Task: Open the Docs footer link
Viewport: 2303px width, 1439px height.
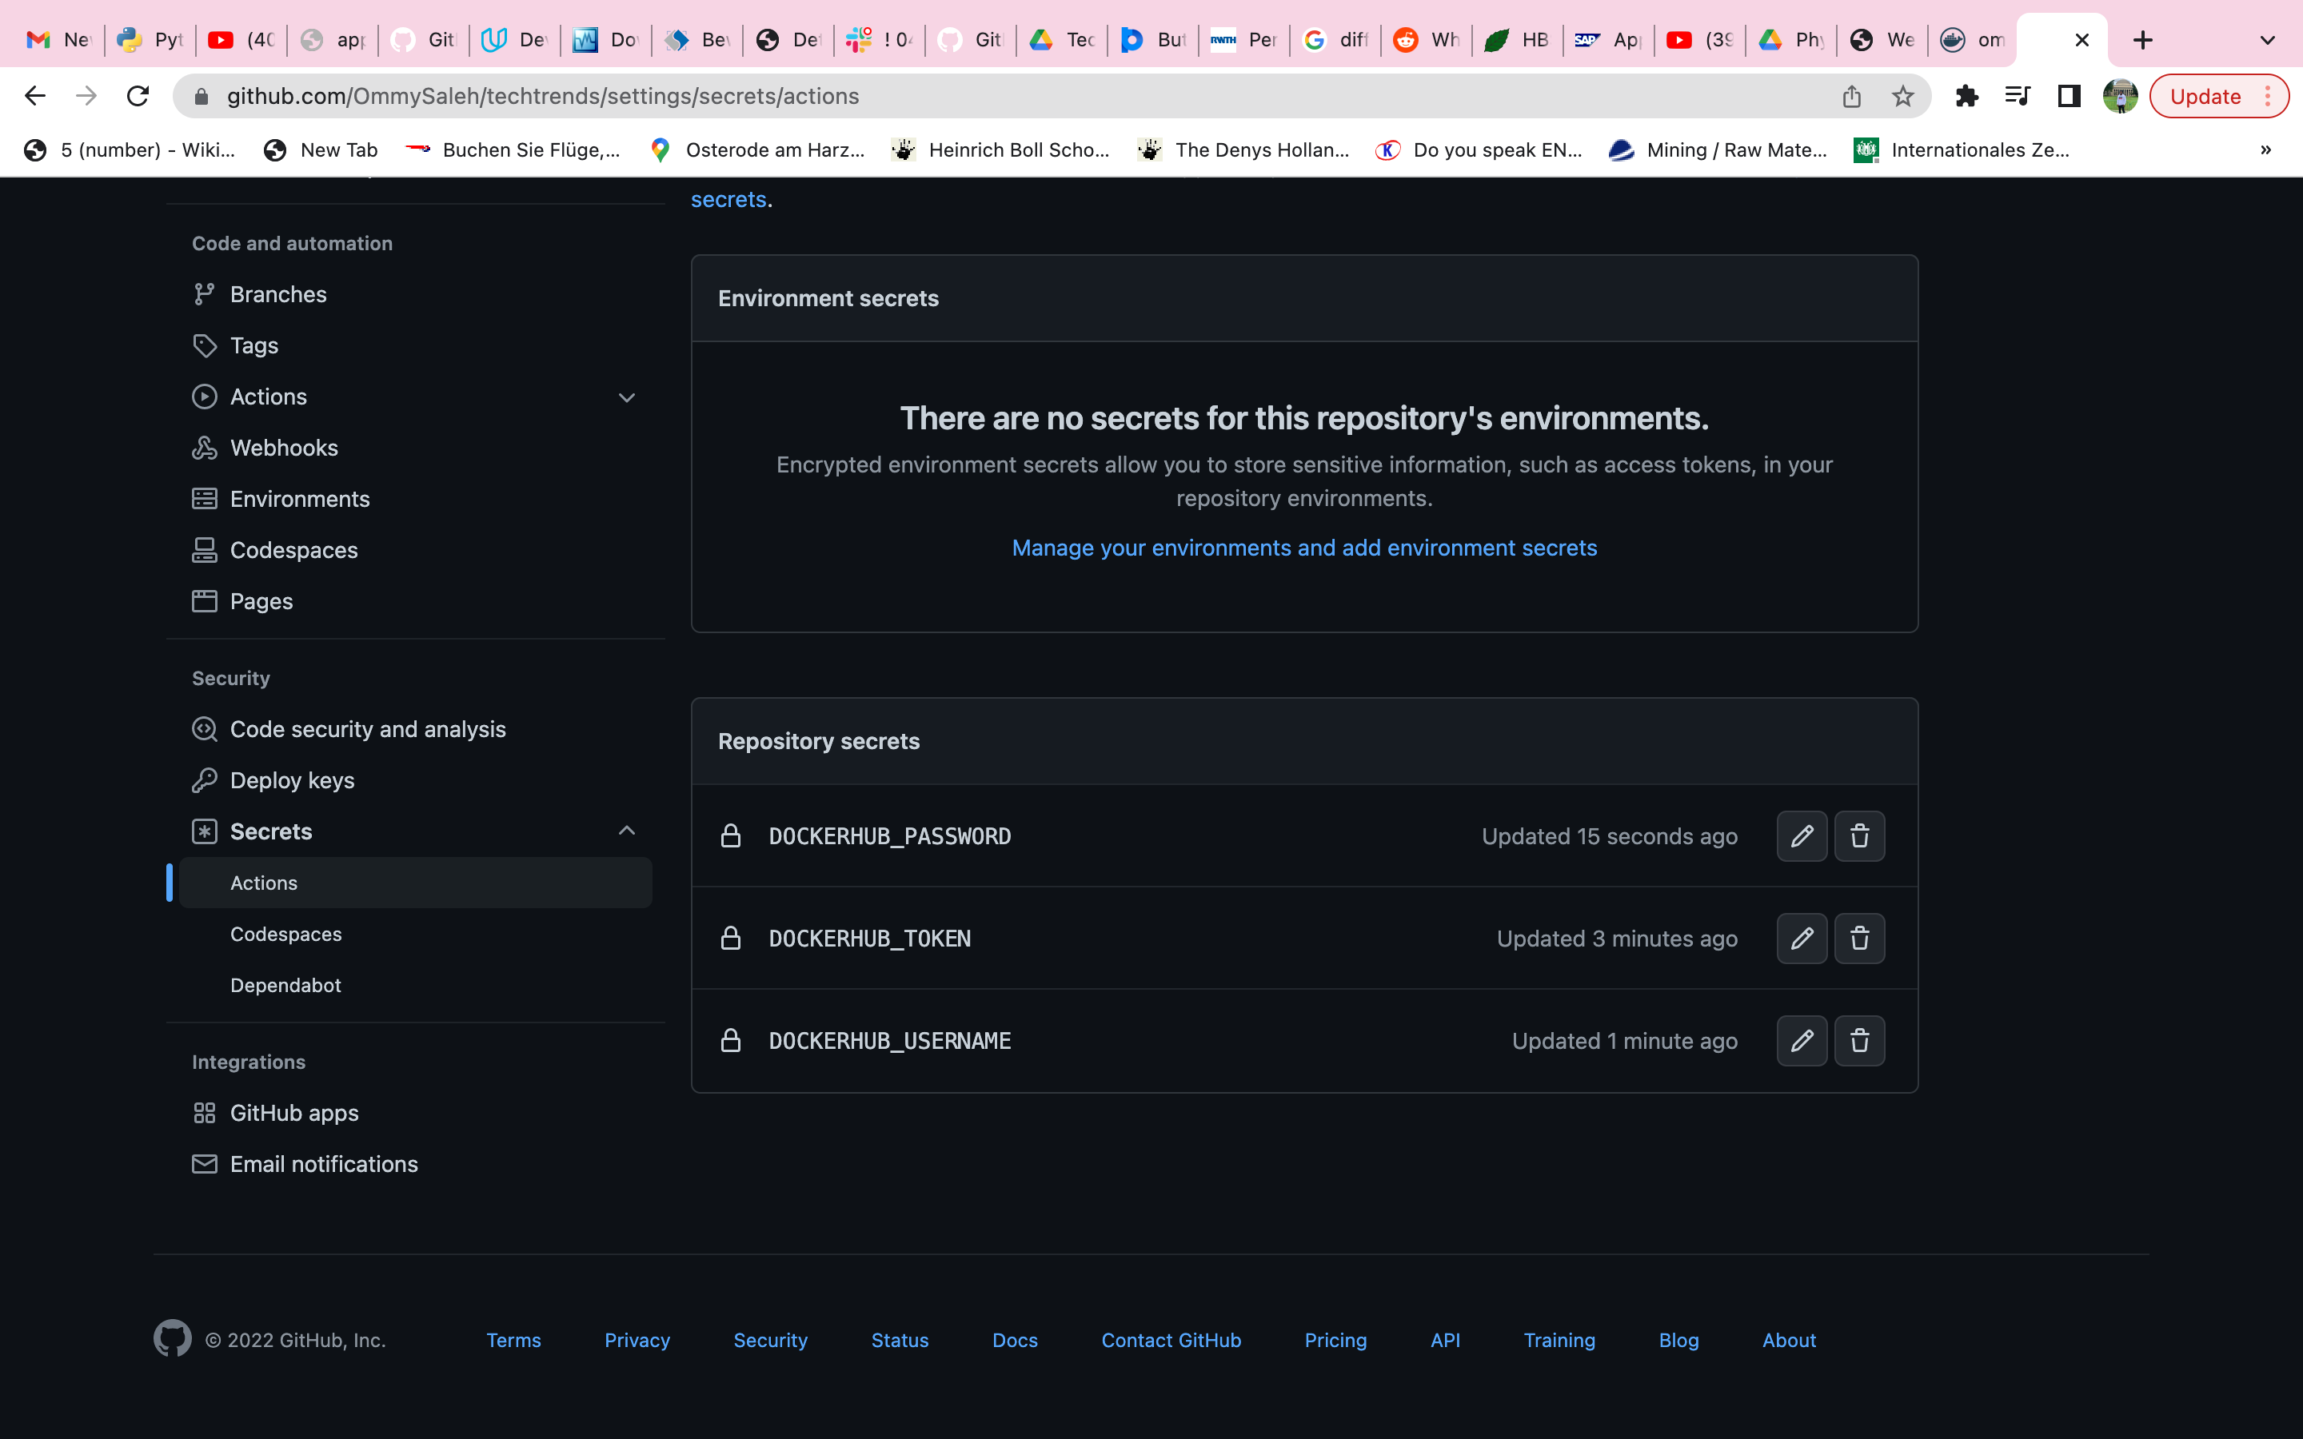Action: tap(1015, 1339)
